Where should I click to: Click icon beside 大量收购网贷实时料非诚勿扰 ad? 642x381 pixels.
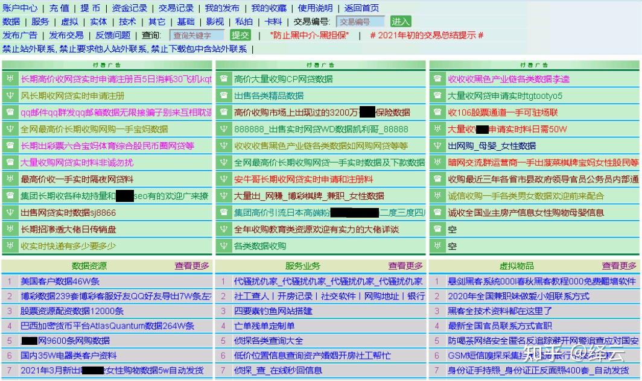click(x=10, y=162)
